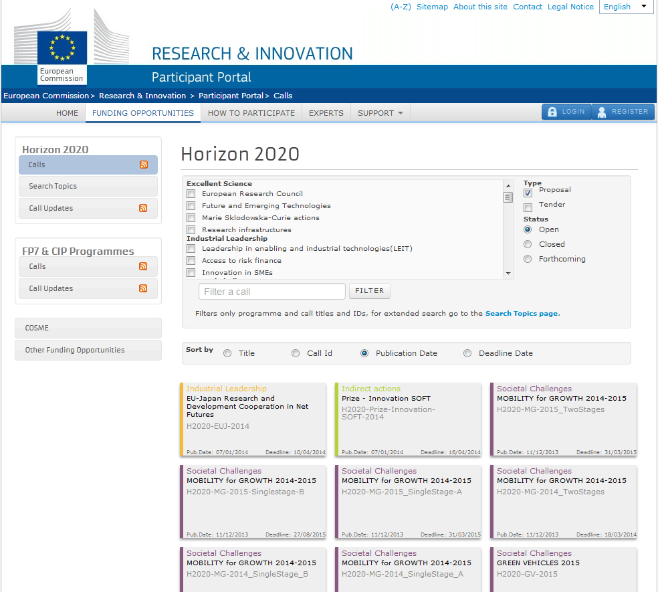
Task: Select the Open status radio button
Action: coord(528,229)
